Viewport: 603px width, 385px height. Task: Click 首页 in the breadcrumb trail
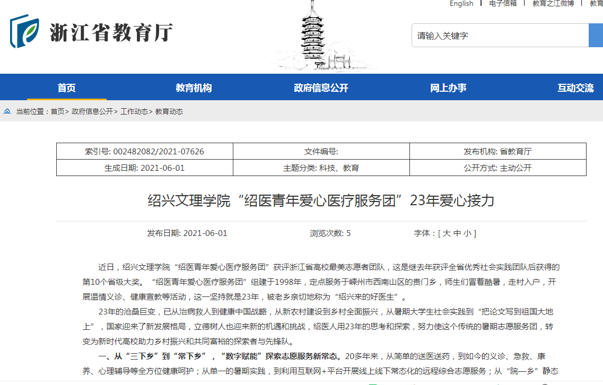coord(57,111)
